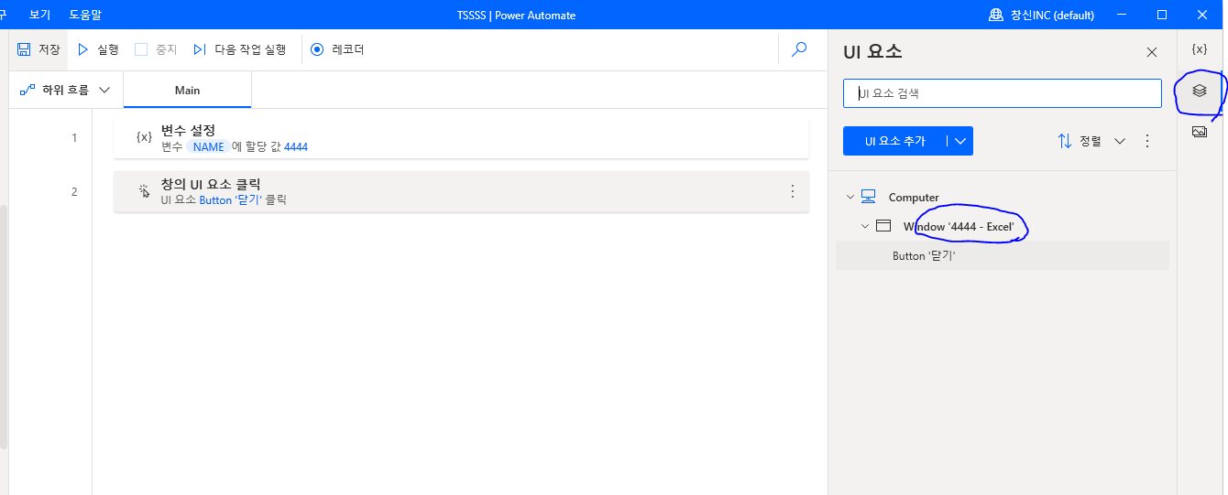Open the variables {x} panel icon
1228x495 pixels.
coord(1199,49)
